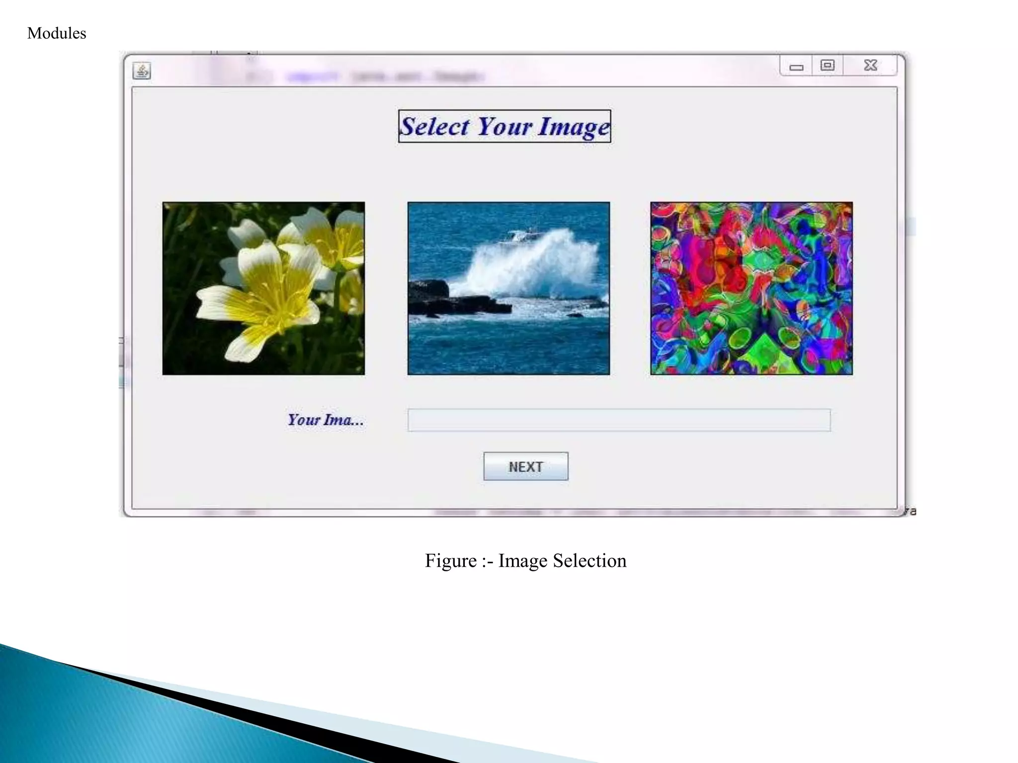Click the Your Ima... label

pyautogui.click(x=326, y=420)
